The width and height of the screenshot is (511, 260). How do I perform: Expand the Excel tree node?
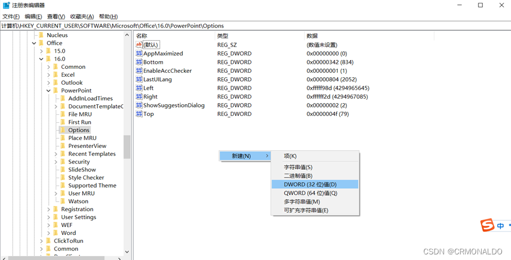click(48, 75)
